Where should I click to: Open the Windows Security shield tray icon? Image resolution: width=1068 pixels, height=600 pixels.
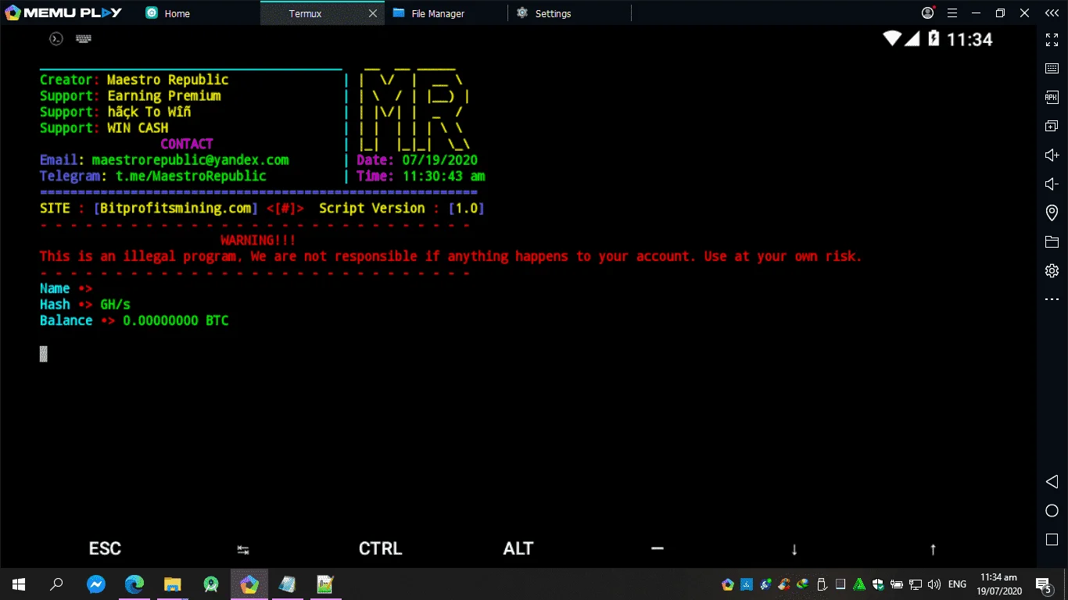(x=878, y=584)
